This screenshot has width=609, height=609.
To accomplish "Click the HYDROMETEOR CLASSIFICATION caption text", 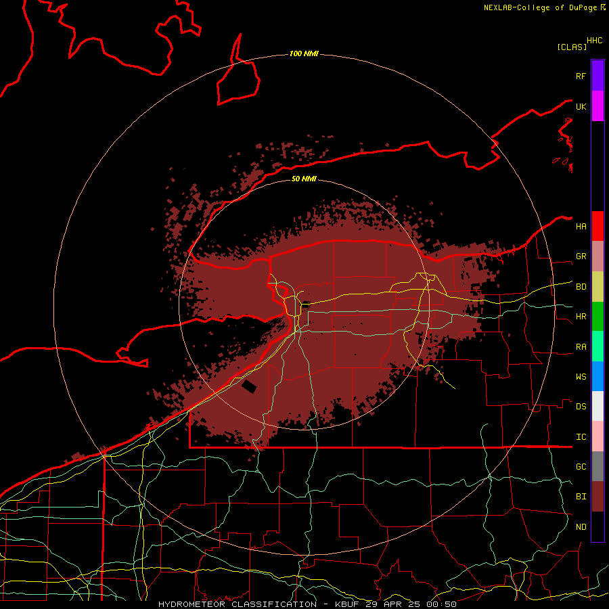I will coord(238,604).
